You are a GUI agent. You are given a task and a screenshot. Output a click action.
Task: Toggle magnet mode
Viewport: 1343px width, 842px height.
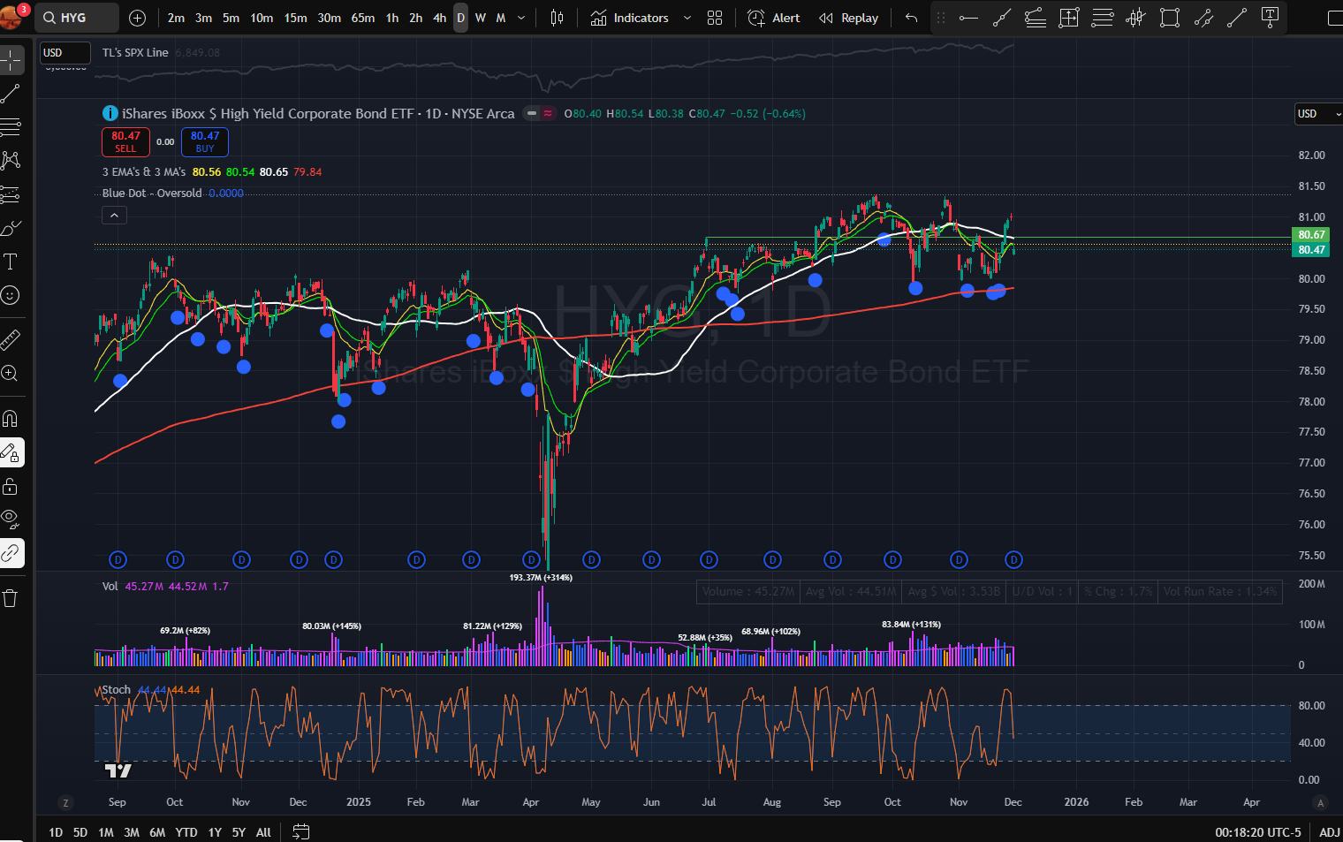coord(11,418)
